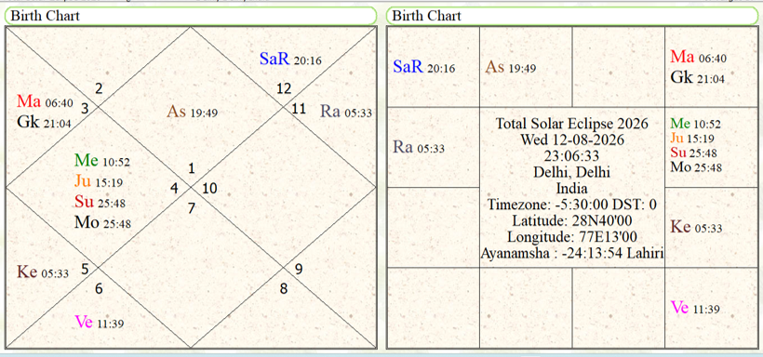Screen dimensions: 763x357
Task: Click Mo 25:48 in the square grid chart
Action: [696, 167]
